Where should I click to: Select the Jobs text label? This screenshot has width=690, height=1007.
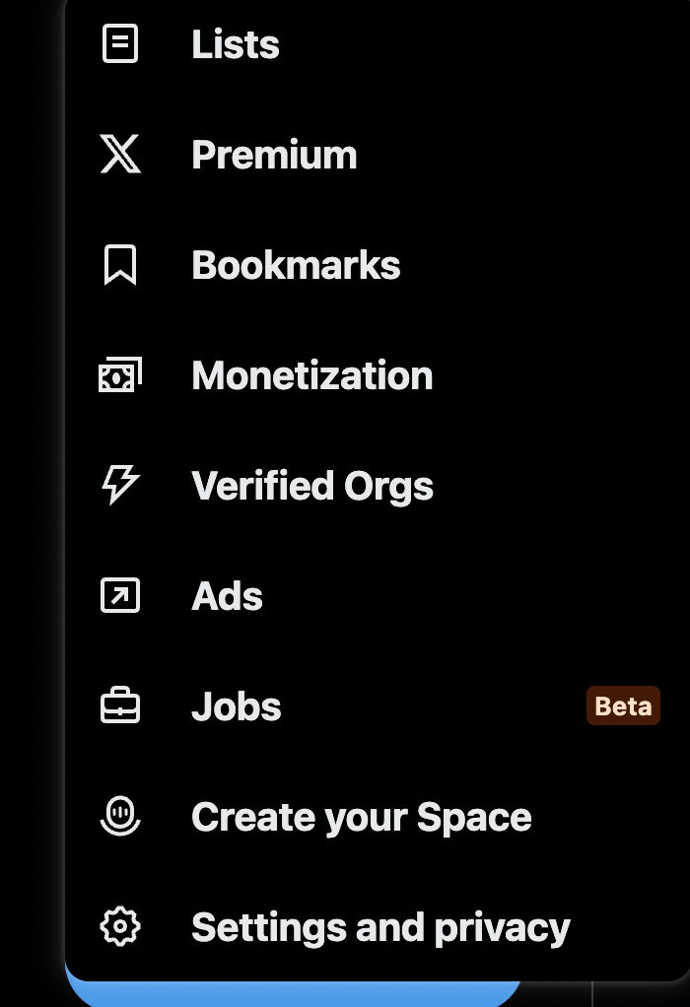click(237, 706)
